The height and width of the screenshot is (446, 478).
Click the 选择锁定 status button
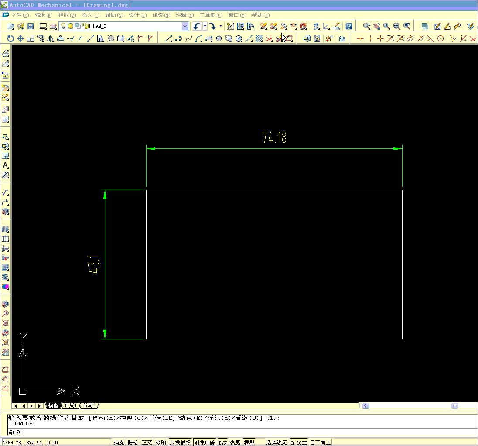pyautogui.click(x=277, y=443)
